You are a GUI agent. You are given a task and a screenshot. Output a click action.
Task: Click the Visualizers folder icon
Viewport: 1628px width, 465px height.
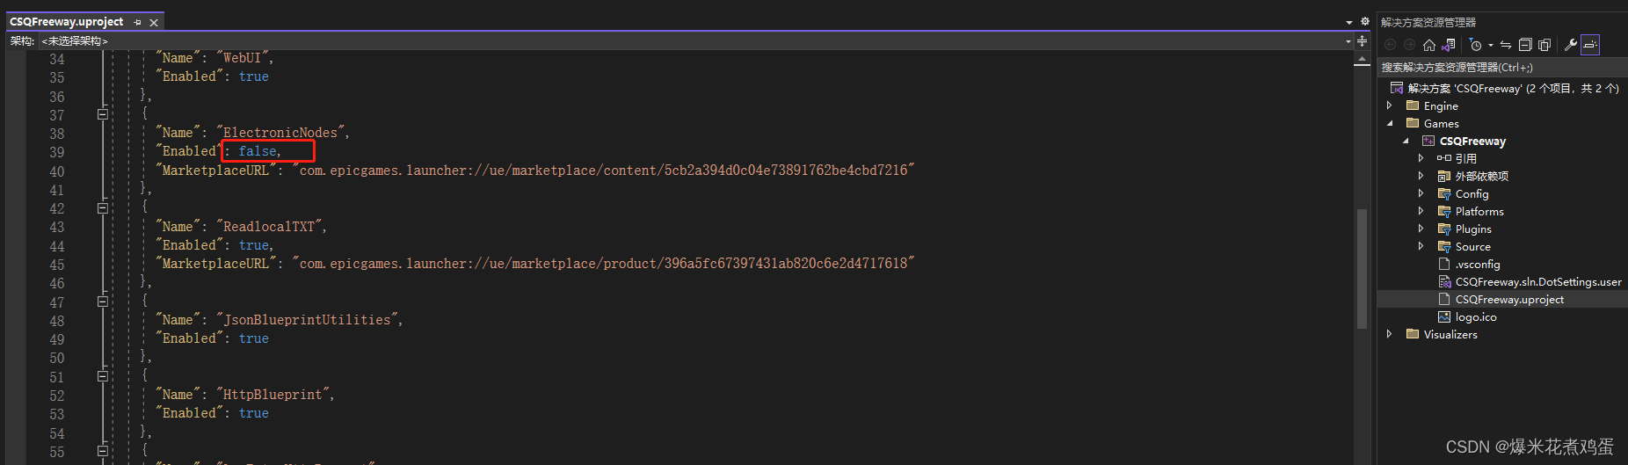(x=1413, y=334)
